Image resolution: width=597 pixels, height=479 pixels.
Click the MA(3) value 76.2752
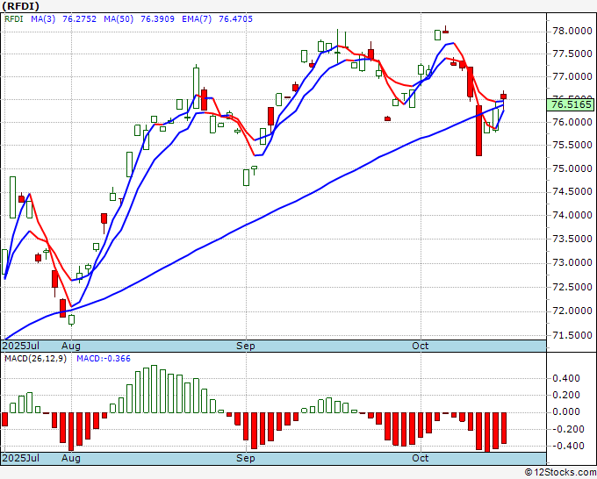[x=79, y=18]
